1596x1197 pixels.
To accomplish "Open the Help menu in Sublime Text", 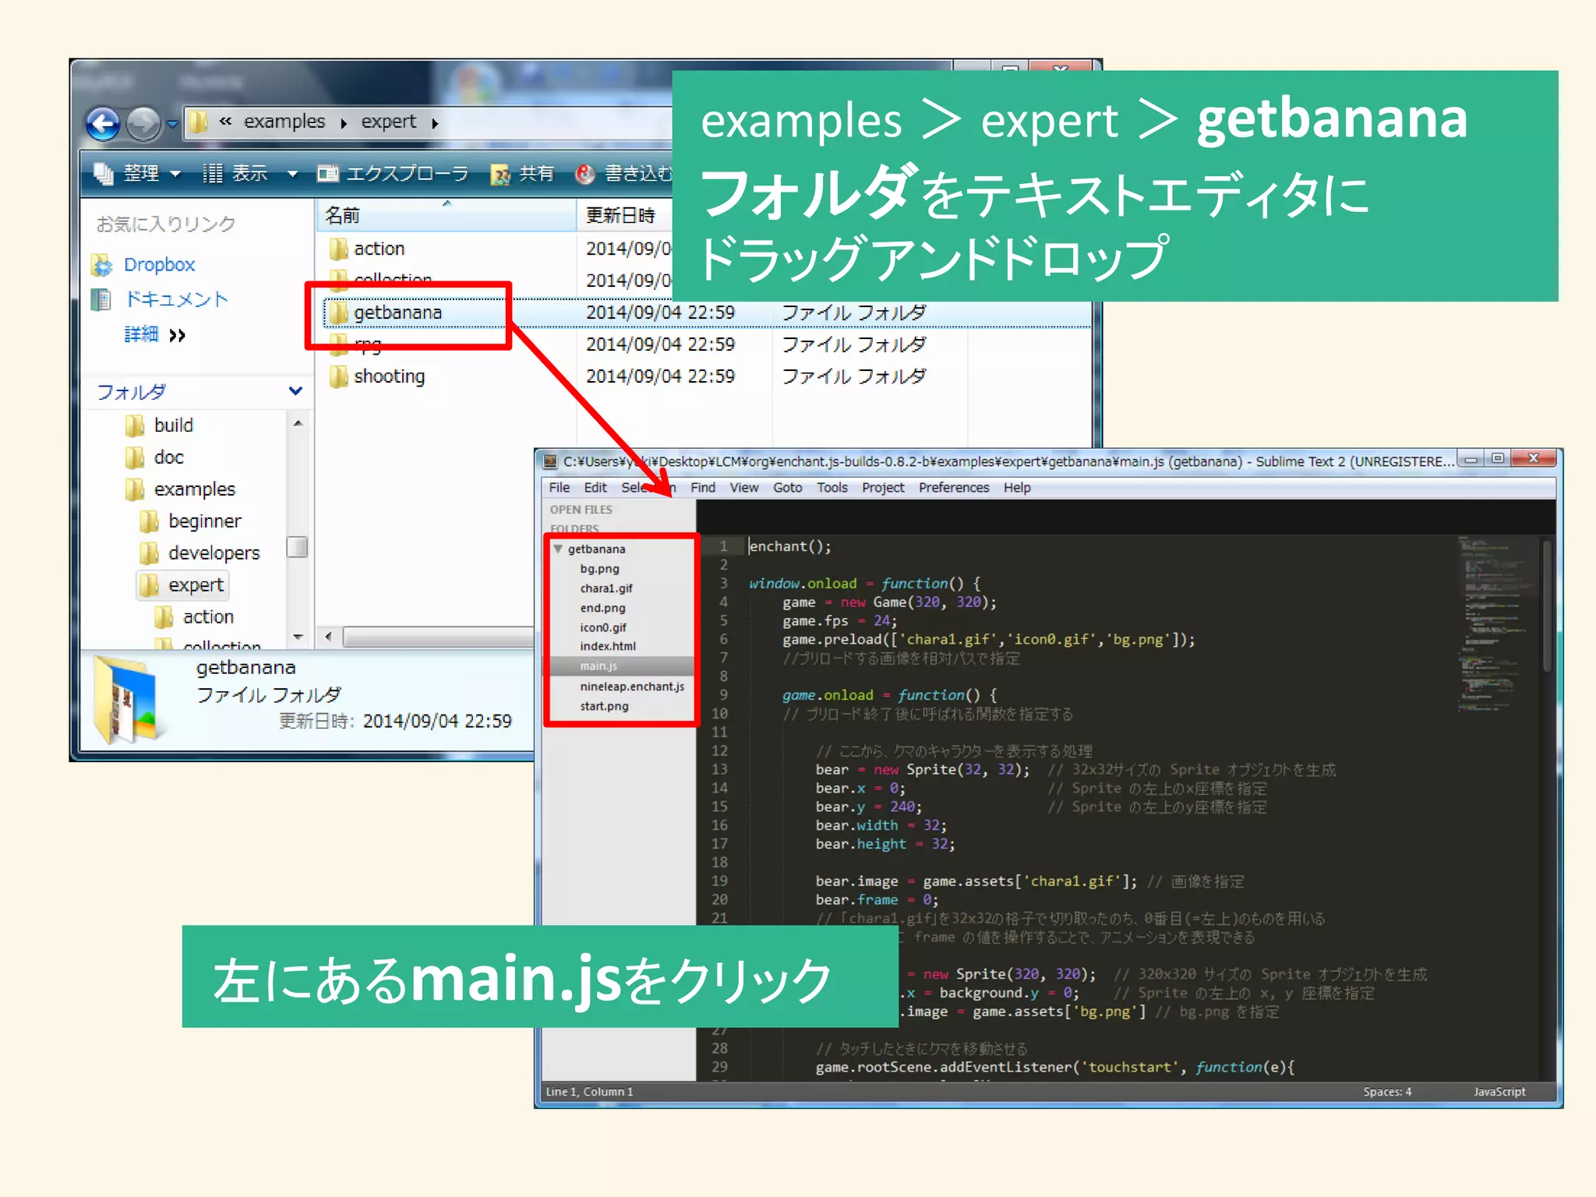I will point(1016,488).
